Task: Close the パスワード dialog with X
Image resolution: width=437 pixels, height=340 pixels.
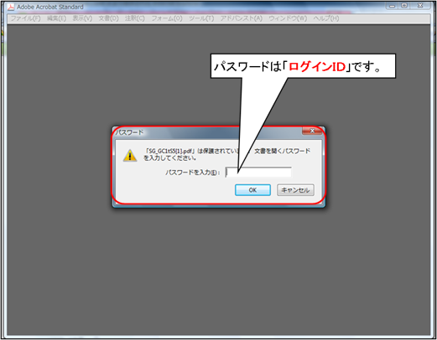Action: [312, 131]
